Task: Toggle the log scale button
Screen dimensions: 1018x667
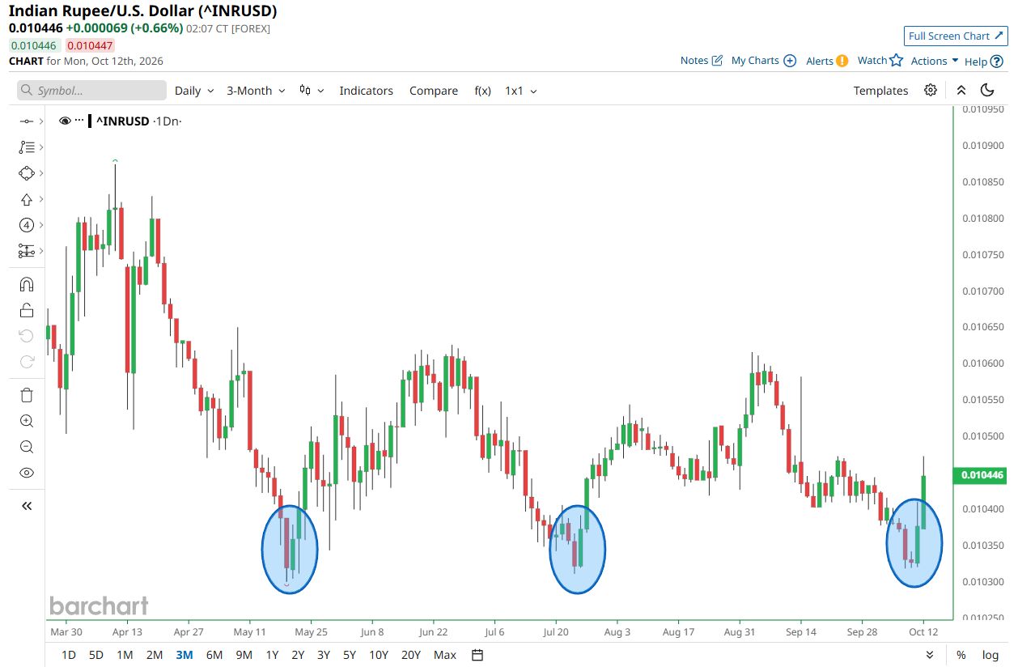Action: tap(990, 655)
